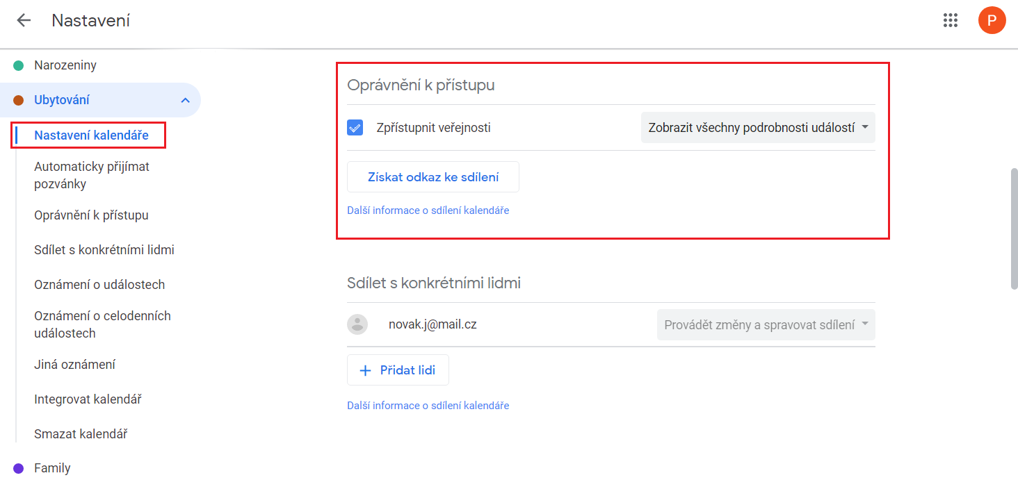Image resolution: width=1018 pixels, height=480 pixels.
Task: Go to Smazat kalendář in sidebar
Action: [81, 434]
